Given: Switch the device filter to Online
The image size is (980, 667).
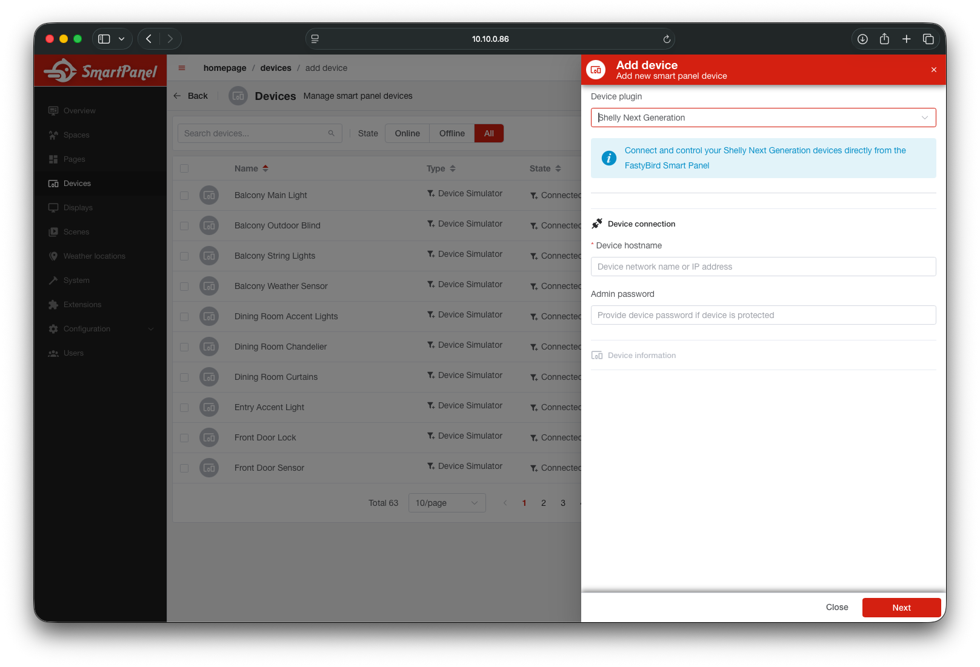Looking at the screenshot, I should pos(407,133).
